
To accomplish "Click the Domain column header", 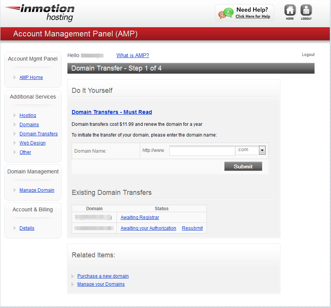I will (94, 209).
